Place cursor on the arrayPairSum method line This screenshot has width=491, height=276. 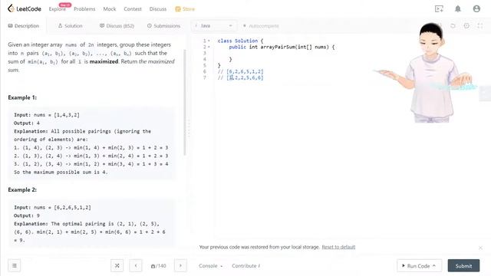click(x=282, y=47)
